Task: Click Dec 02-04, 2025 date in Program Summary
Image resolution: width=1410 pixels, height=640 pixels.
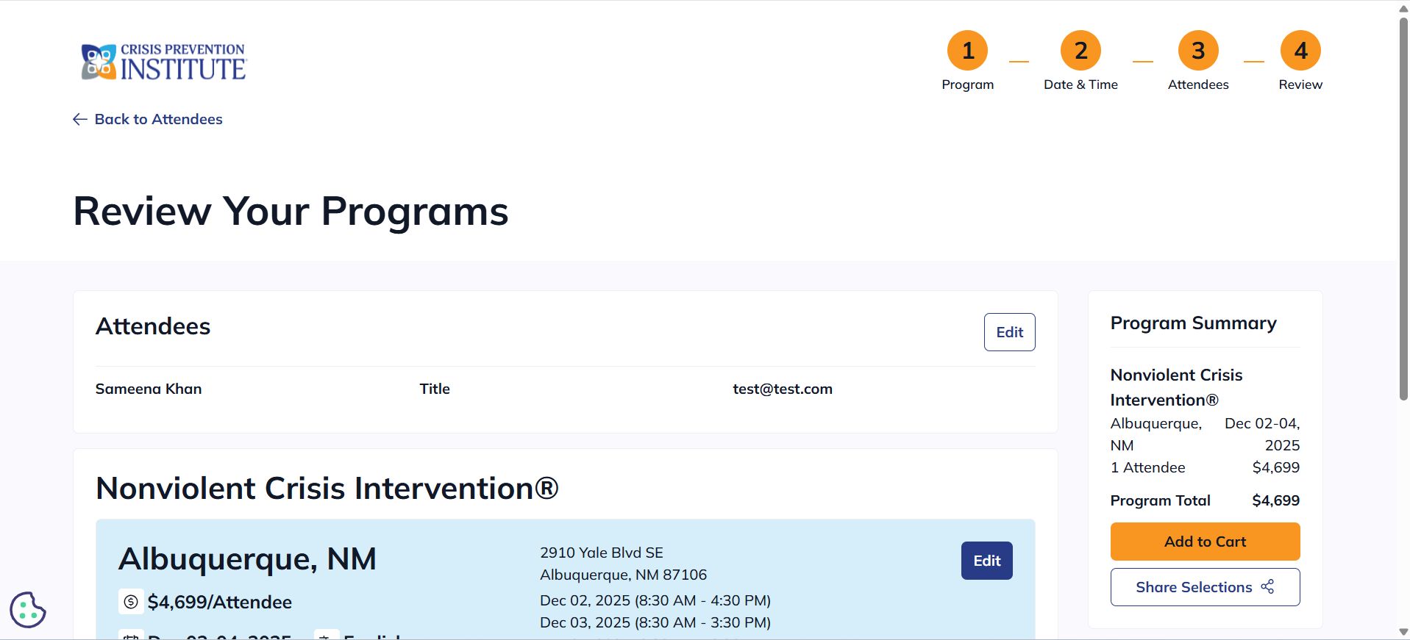Action: coord(1262,434)
